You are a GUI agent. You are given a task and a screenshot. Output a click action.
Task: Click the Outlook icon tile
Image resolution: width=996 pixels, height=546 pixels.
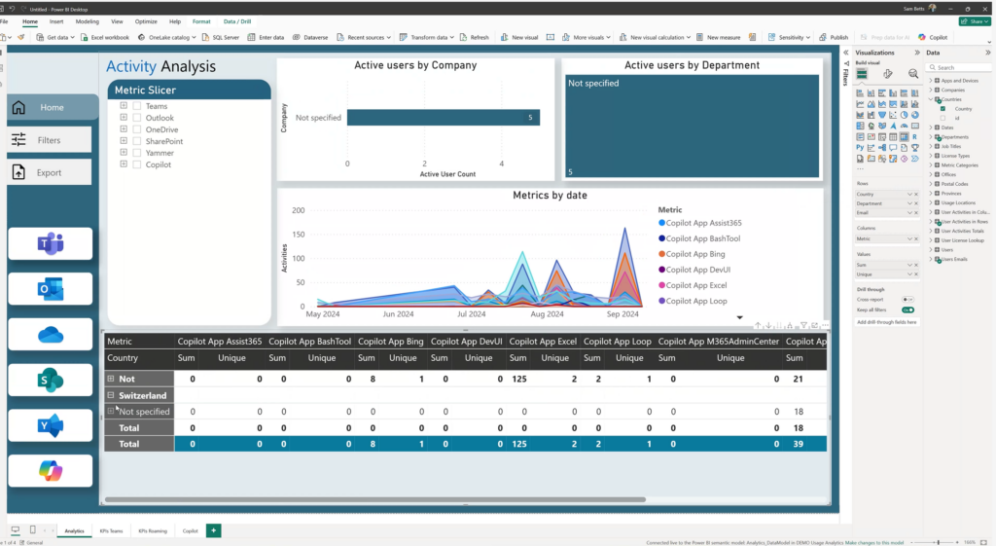click(x=50, y=289)
